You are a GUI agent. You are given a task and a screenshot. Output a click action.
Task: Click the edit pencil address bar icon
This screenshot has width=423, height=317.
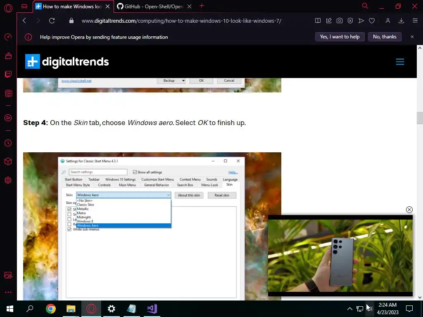(328, 21)
